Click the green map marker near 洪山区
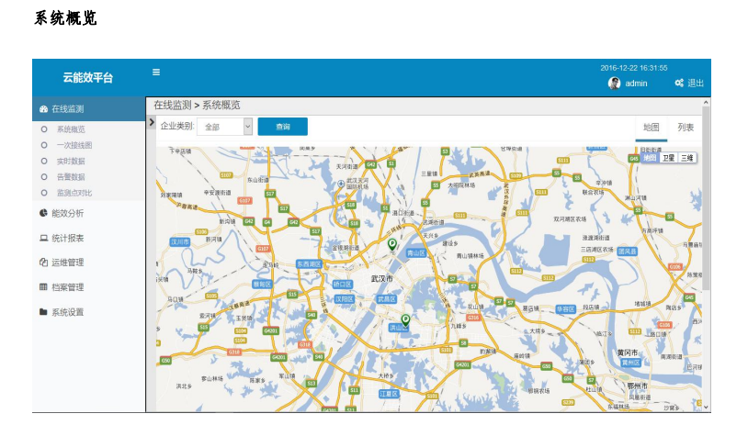The height and width of the screenshot is (425, 748). click(x=405, y=320)
